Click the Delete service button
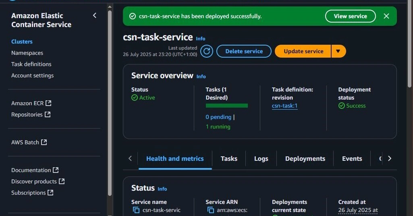The height and width of the screenshot is (216, 413). point(244,51)
